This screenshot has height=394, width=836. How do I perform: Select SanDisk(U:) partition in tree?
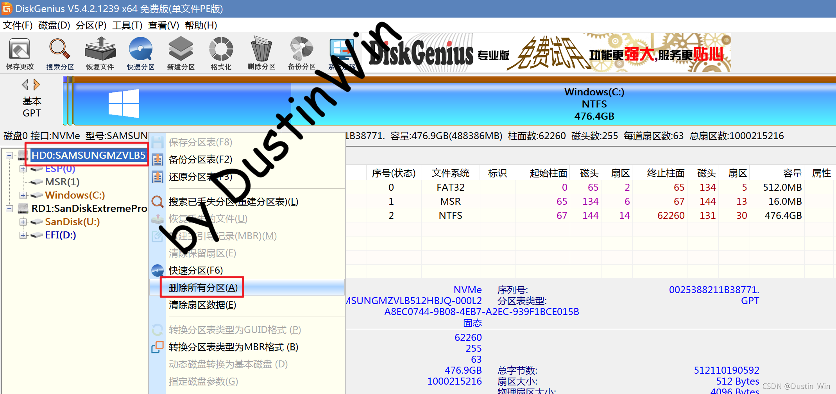72,222
